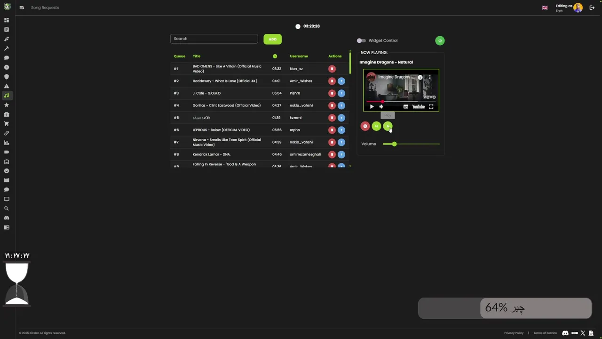The image size is (602, 339).
Task: Open the YouTube logo link in player
Action: [419, 107]
